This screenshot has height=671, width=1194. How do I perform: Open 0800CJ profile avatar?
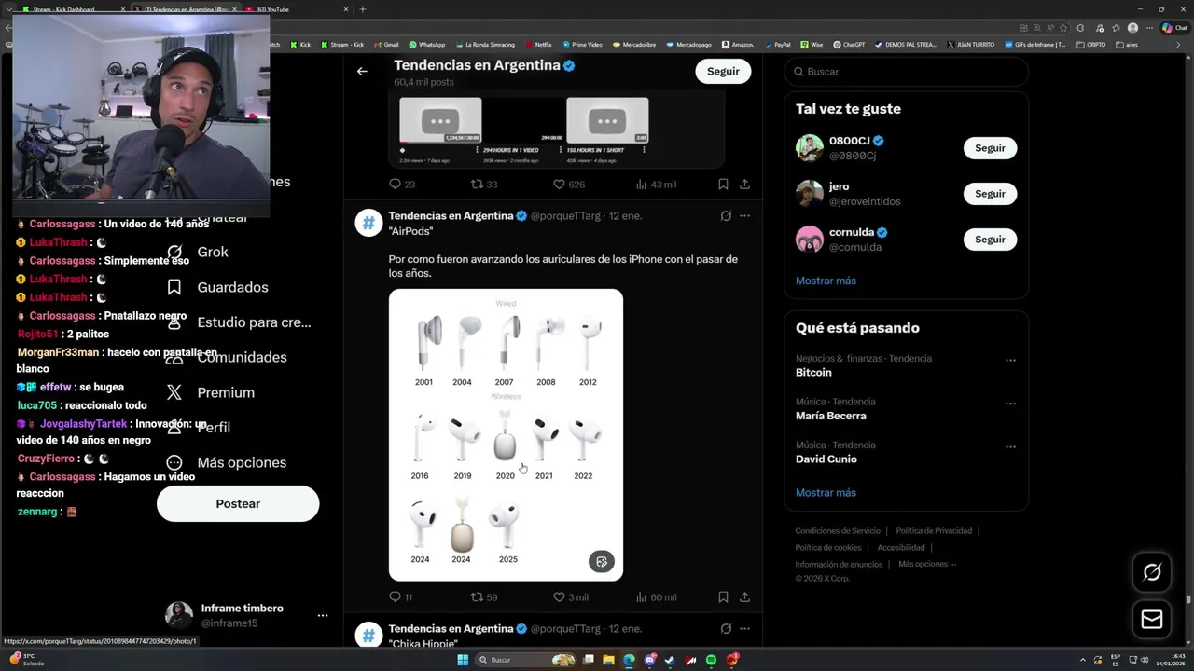pos(809,148)
